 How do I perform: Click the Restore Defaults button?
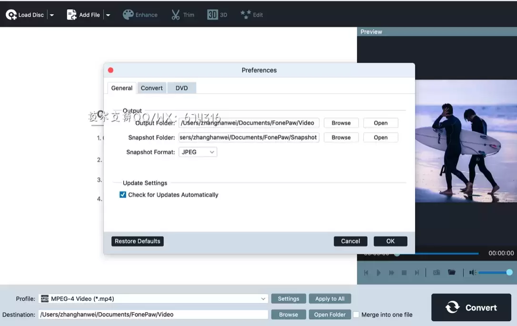coord(138,241)
